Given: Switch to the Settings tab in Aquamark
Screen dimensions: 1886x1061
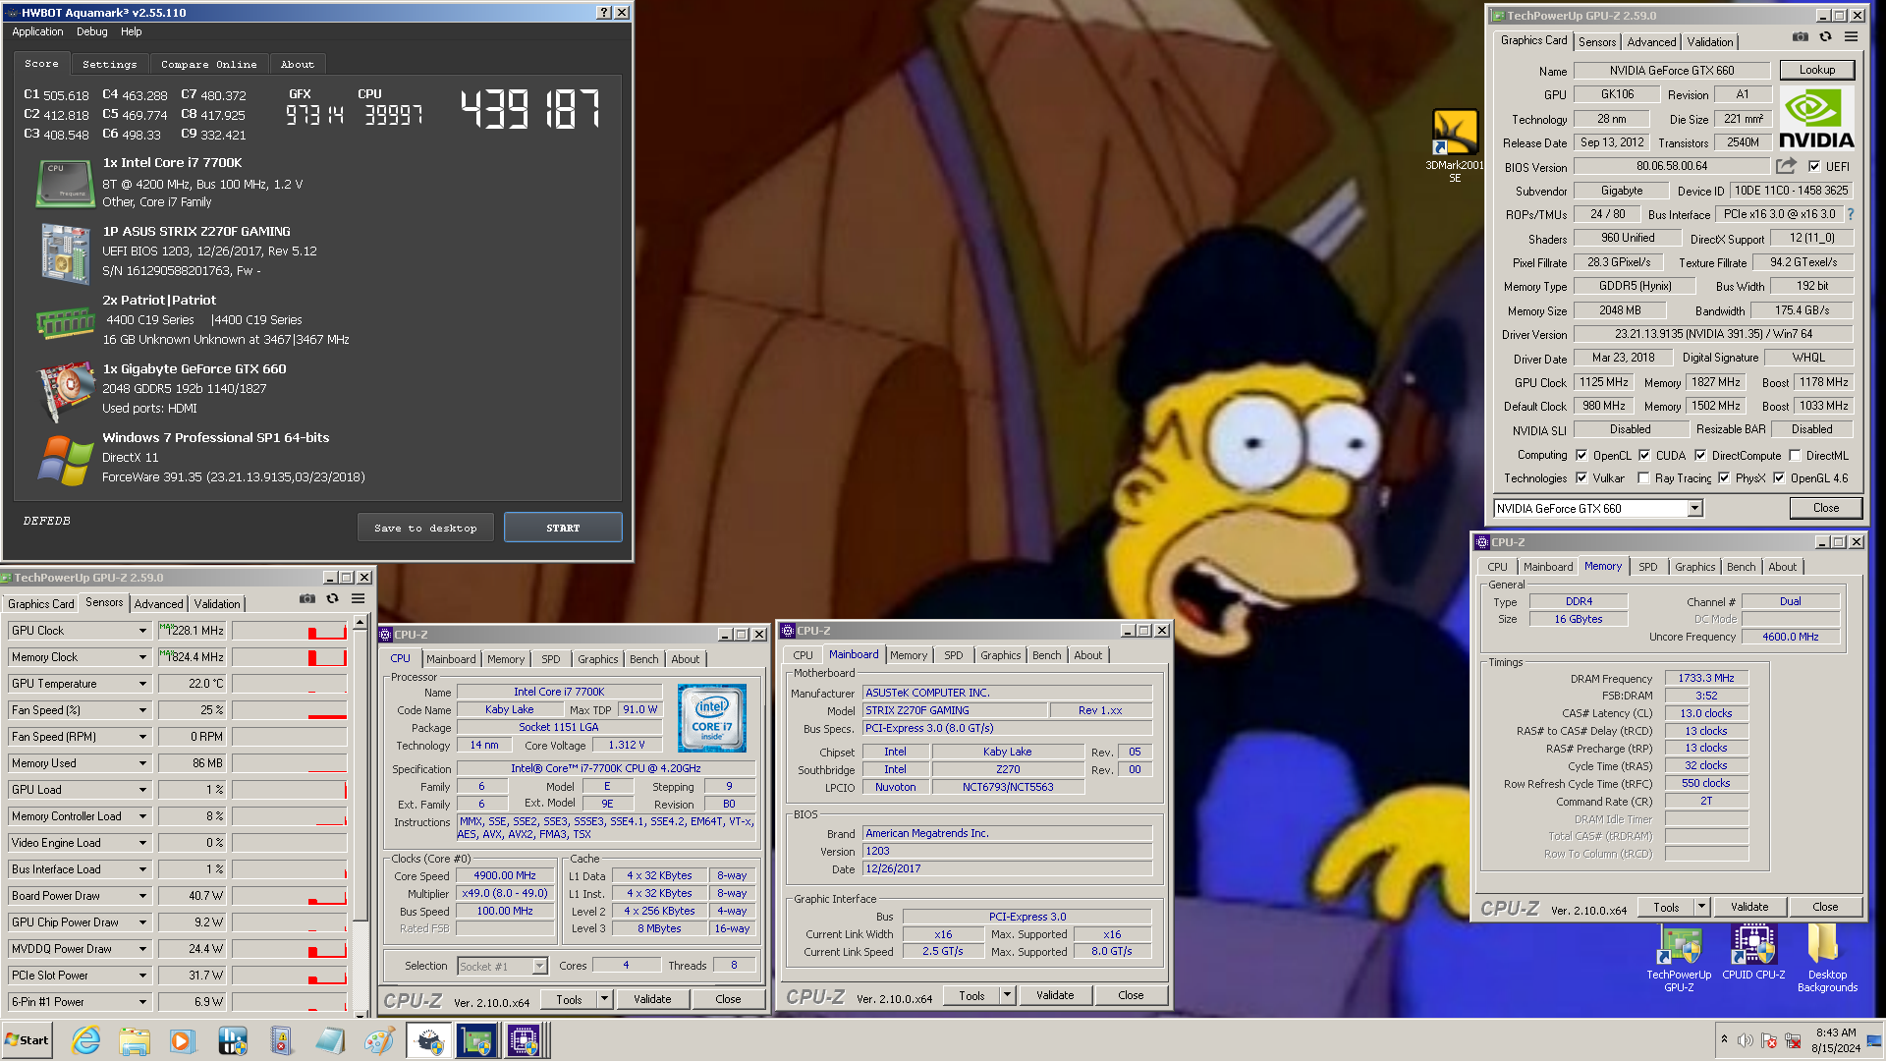Looking at the screenshot, I should tap(109, 65).
